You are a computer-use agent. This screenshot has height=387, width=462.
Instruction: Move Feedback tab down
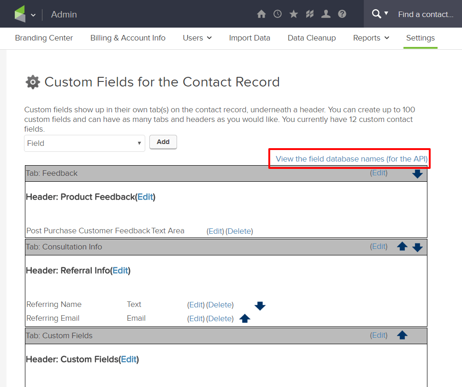coord(417,173)
